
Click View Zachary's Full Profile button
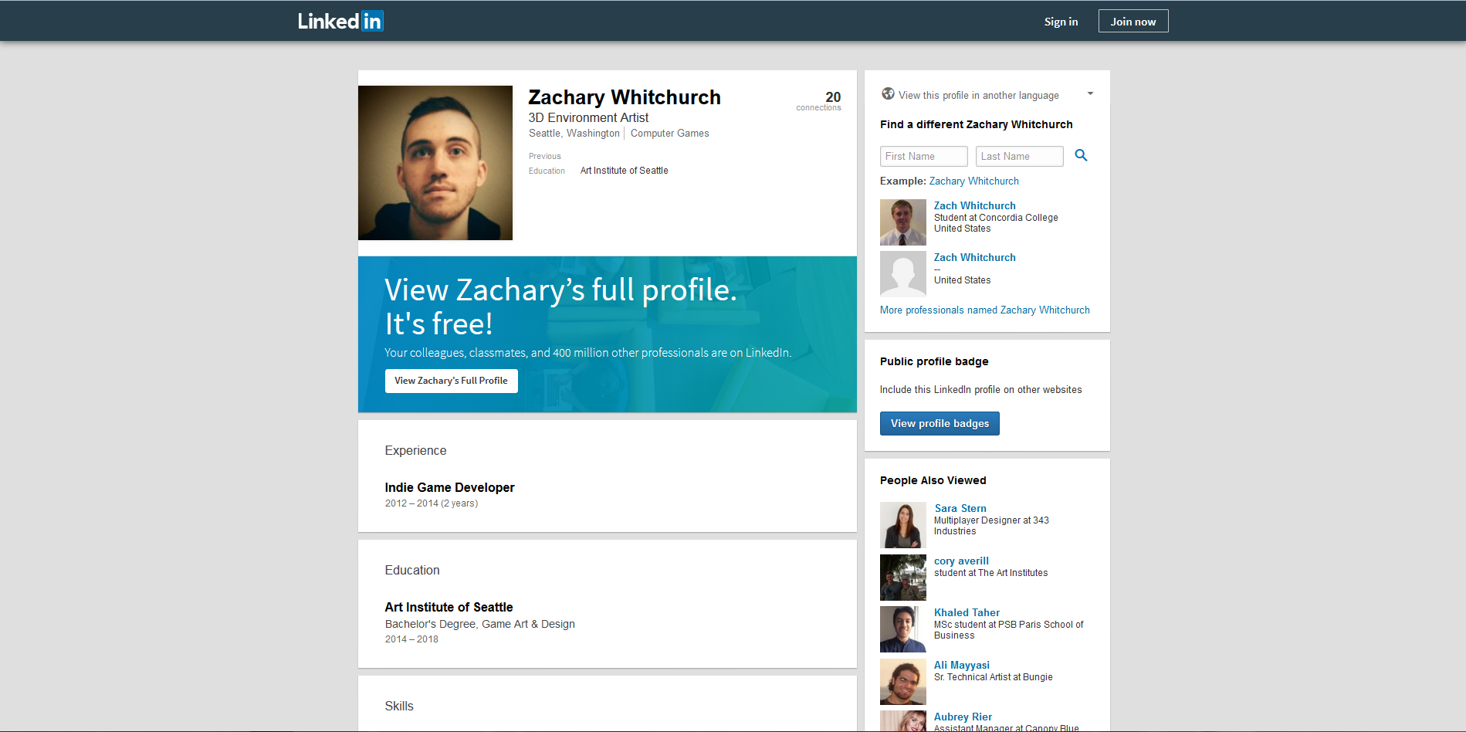[x=451, y=381]
